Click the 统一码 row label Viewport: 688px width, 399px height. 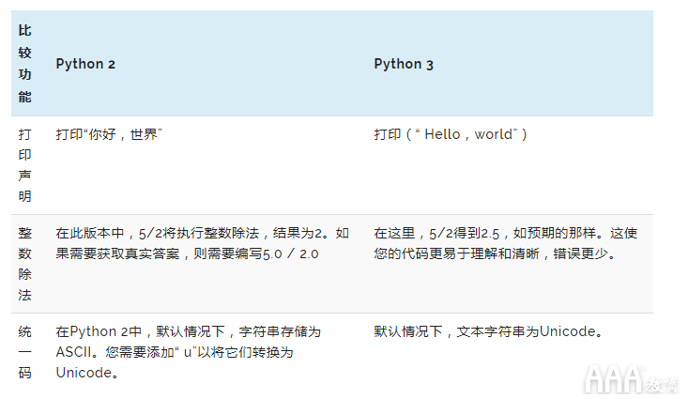[x=25, y=352]
